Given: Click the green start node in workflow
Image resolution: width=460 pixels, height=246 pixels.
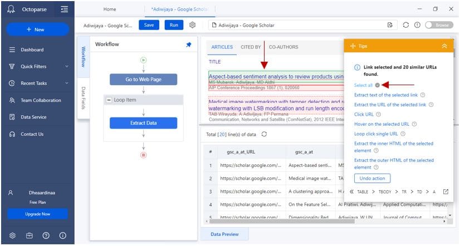Looking at the screenshot, I should 143,60.
